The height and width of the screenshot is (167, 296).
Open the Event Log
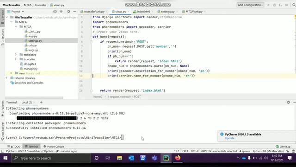tap(283, 147)
